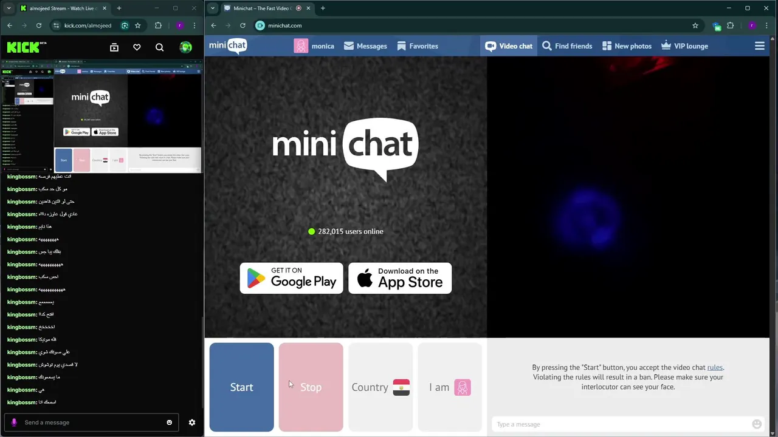Image resolution: width=778 pixels, height=437 pixels.
Task: Open Chrome profile in Minichat window
Action: (752, 25)
